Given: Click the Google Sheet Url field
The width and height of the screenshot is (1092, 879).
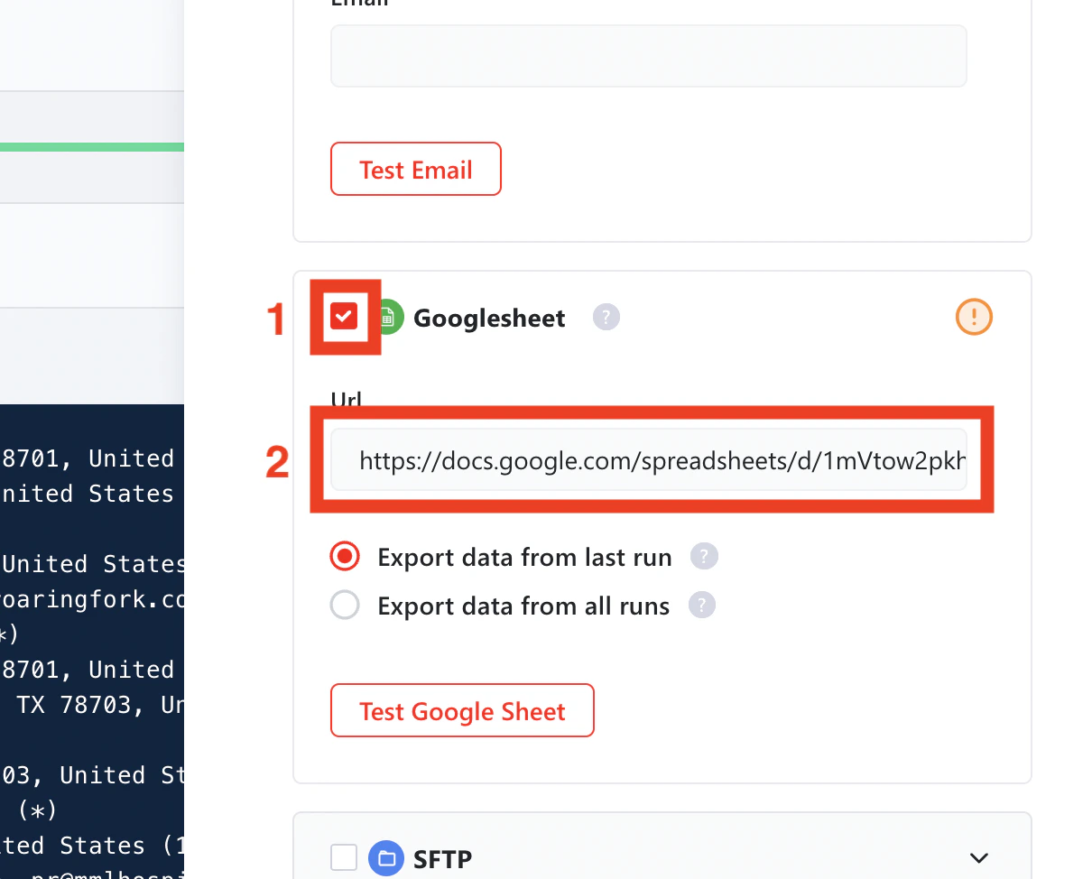Looking at the screenshot, I should (648, 460).
